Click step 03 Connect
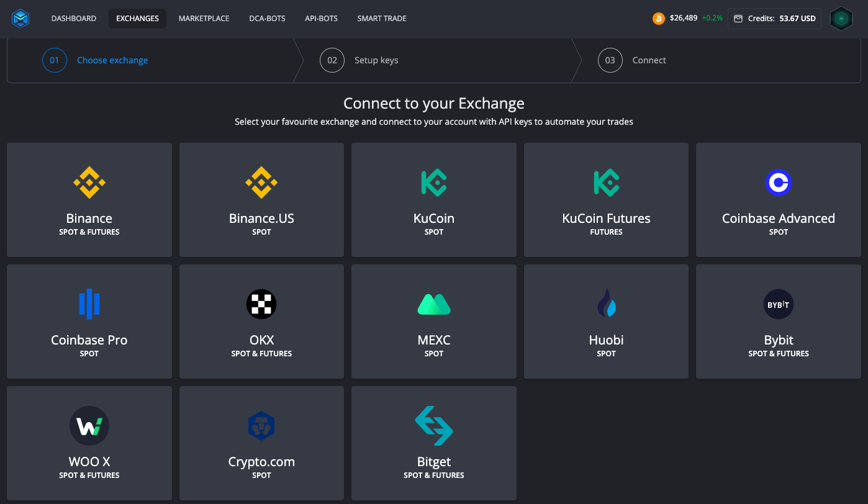This screenshot has width=868, height=504. 632,60
